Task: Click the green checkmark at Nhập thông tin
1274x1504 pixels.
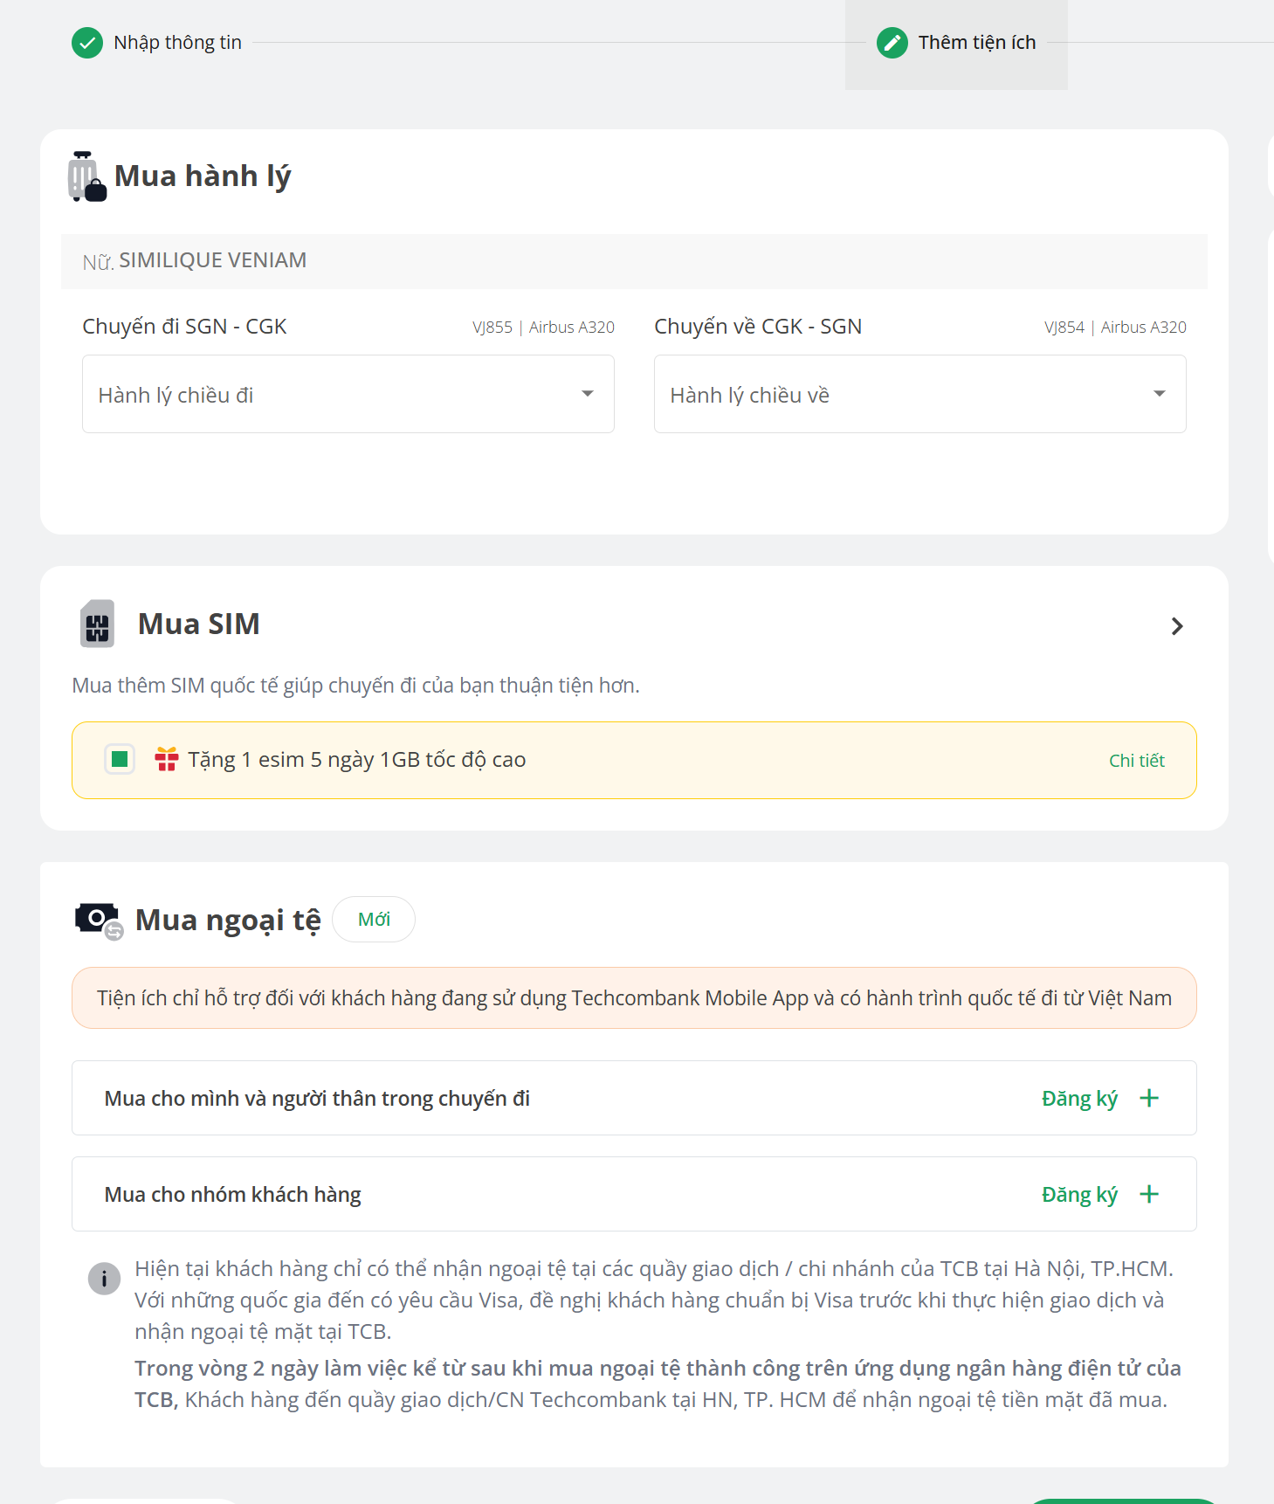Action: click(x=87, y=43)
